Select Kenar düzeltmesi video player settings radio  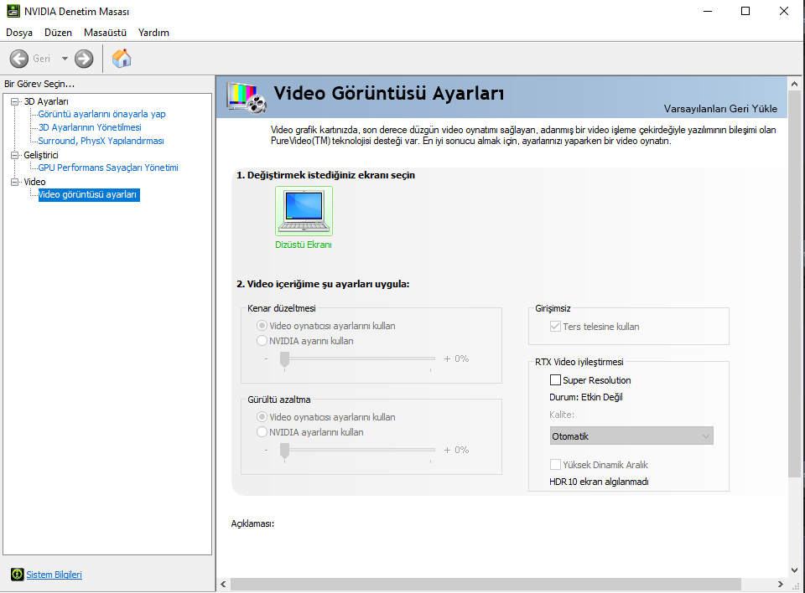(x=262, y=326)
